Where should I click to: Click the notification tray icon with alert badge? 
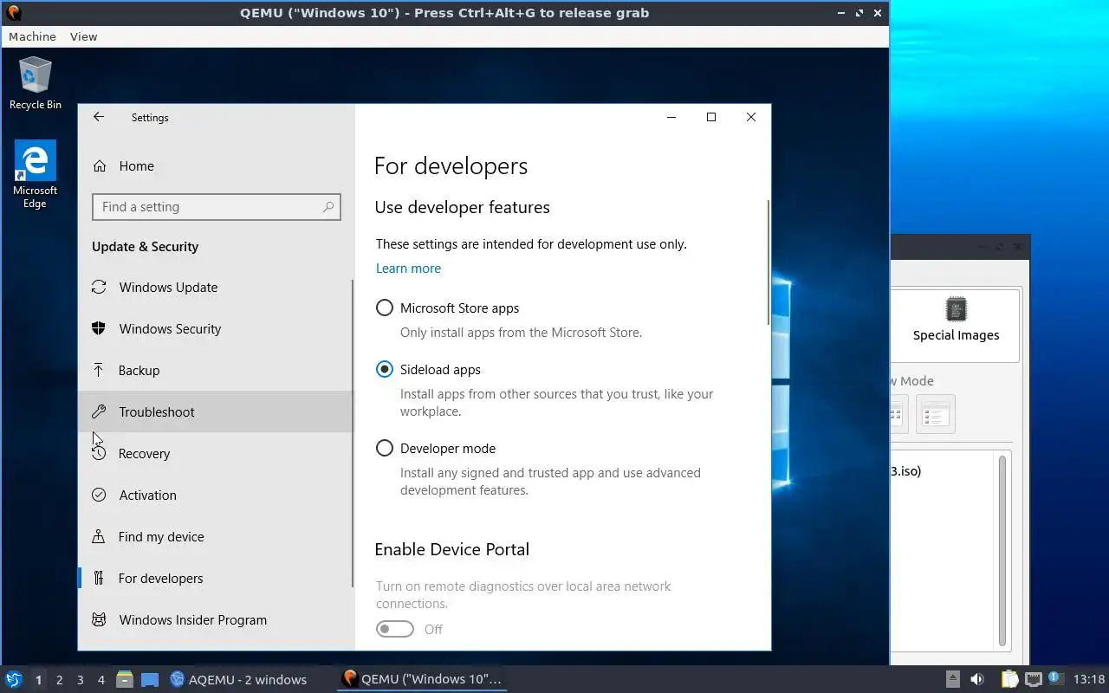click(1055, 678)
